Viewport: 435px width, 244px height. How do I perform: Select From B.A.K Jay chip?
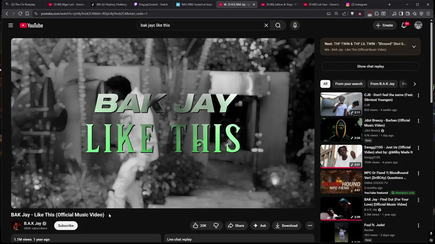382,84
